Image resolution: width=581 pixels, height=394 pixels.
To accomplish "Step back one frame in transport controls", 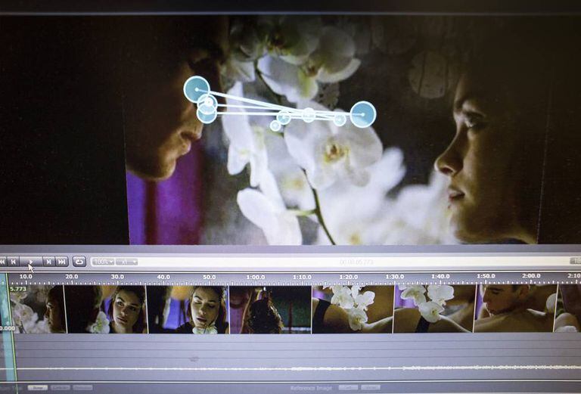I will [x=14, y=262].
